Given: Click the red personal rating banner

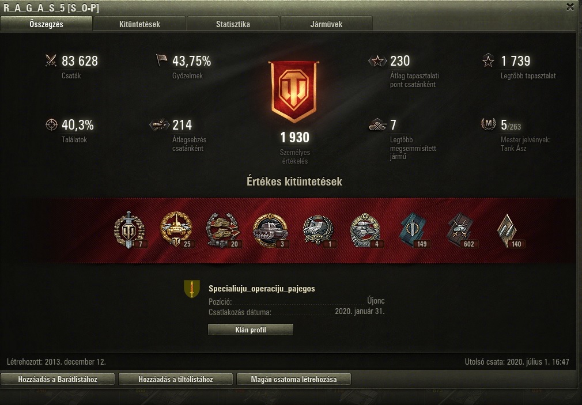Looking at the screenshot, I should 294,92.
